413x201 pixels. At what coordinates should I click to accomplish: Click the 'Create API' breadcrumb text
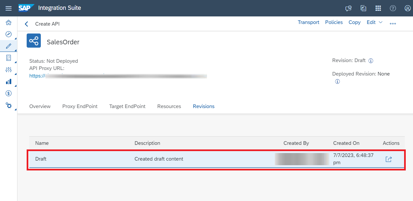47,24
